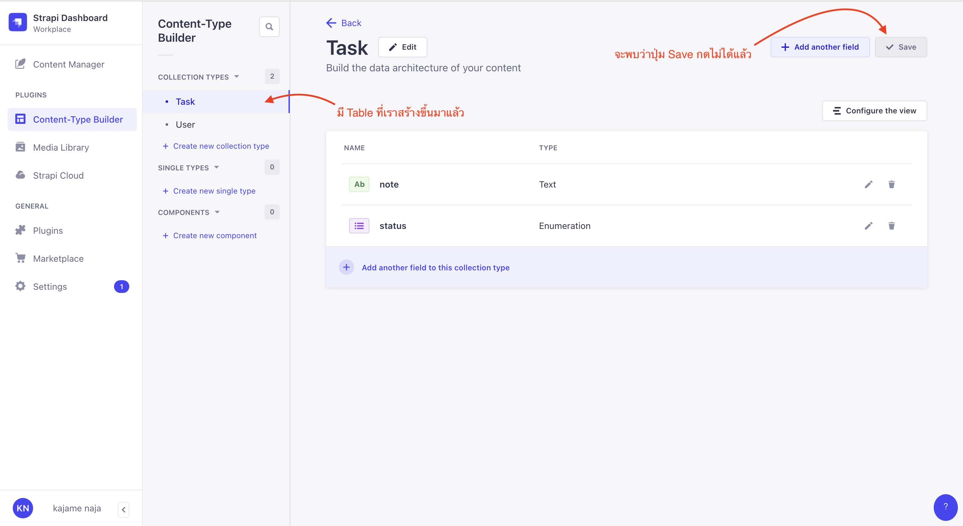The image size is (963, 526).
Task: Click Add another field button
Action: point(820,47)
